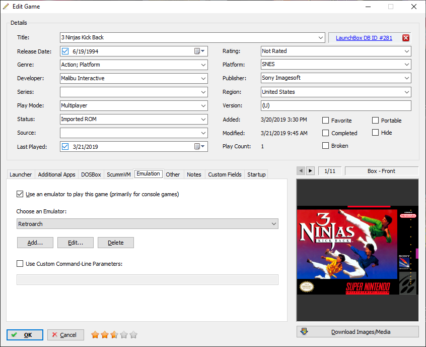Click the Cancel button

[x=65, y=335]
